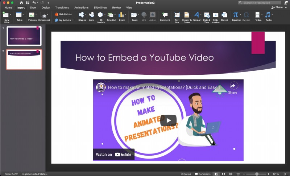The width and height of the screenshot is (290, 176).
Task: Open the View tab
Action: click(129, 8)
